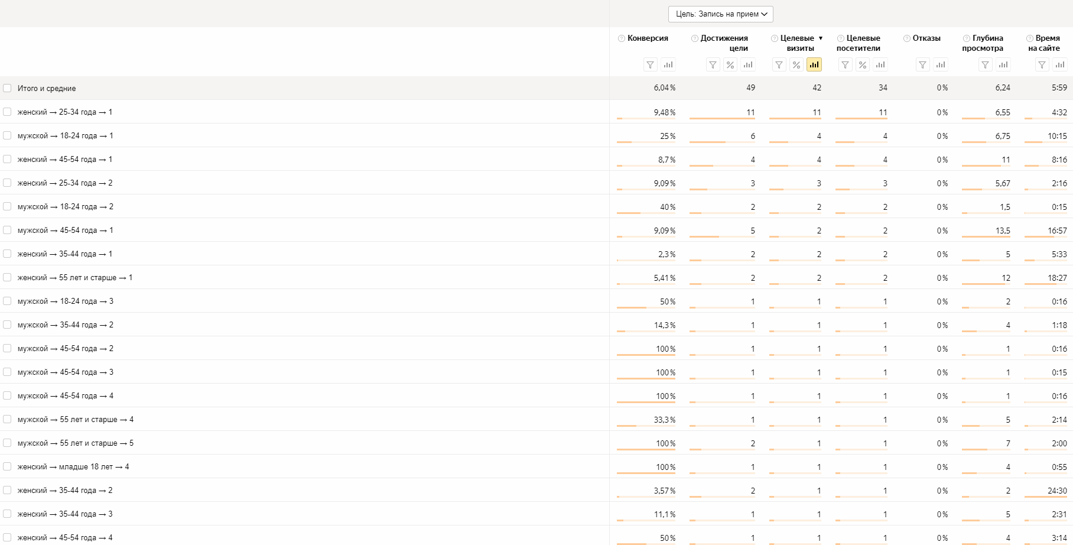Click filter icon under Отказы column

[x=923, y=65]
